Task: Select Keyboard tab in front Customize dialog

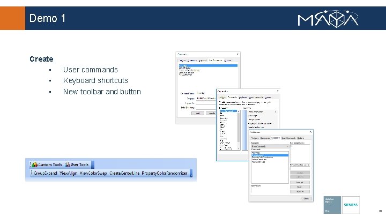Action: [276, 138]
